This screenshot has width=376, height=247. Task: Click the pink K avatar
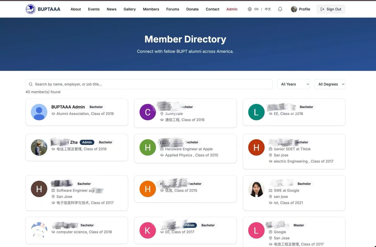[148, 230]
